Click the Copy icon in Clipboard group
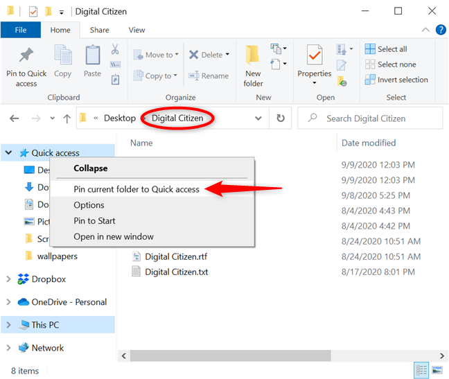This screenshot has width=449, height=379. [63, 54]
